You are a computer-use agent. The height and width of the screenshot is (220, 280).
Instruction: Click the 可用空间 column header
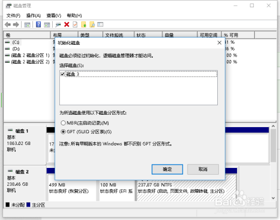click(x=209, y=35)
